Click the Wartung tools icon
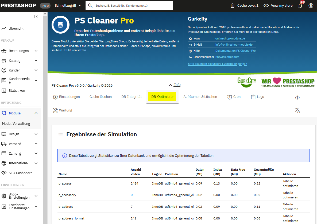Image resolution: width=317 pixels, height=224 pixels. [55, 110]
